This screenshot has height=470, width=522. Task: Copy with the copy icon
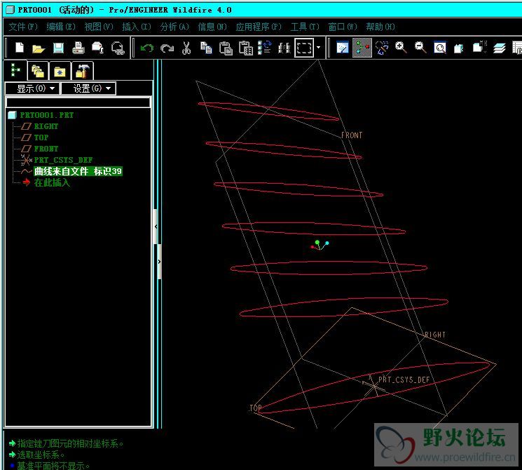pos(206,48)
